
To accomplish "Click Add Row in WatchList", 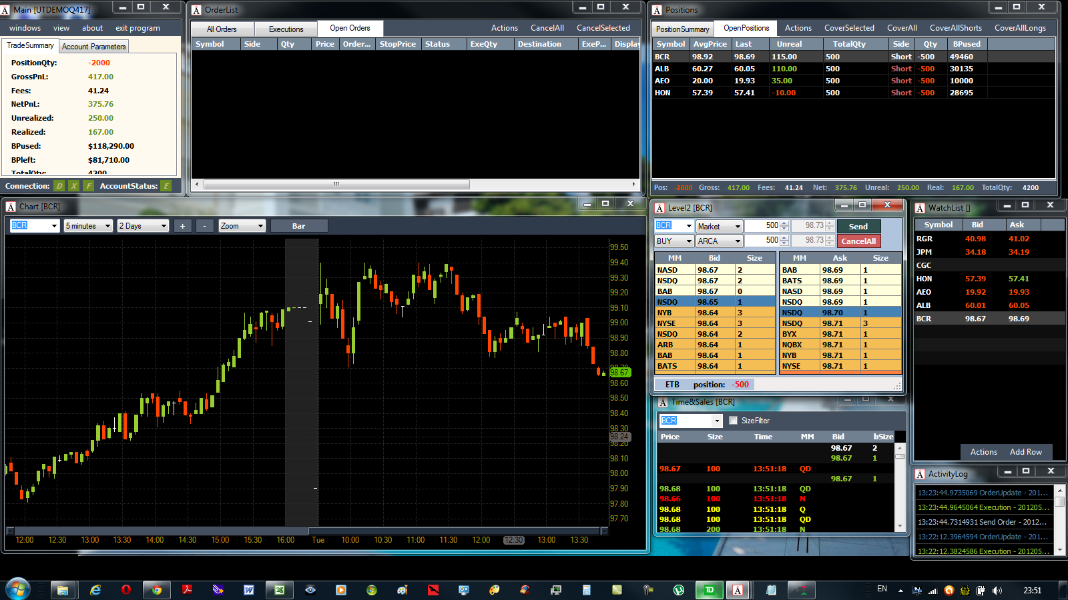I will point(1025,452).
